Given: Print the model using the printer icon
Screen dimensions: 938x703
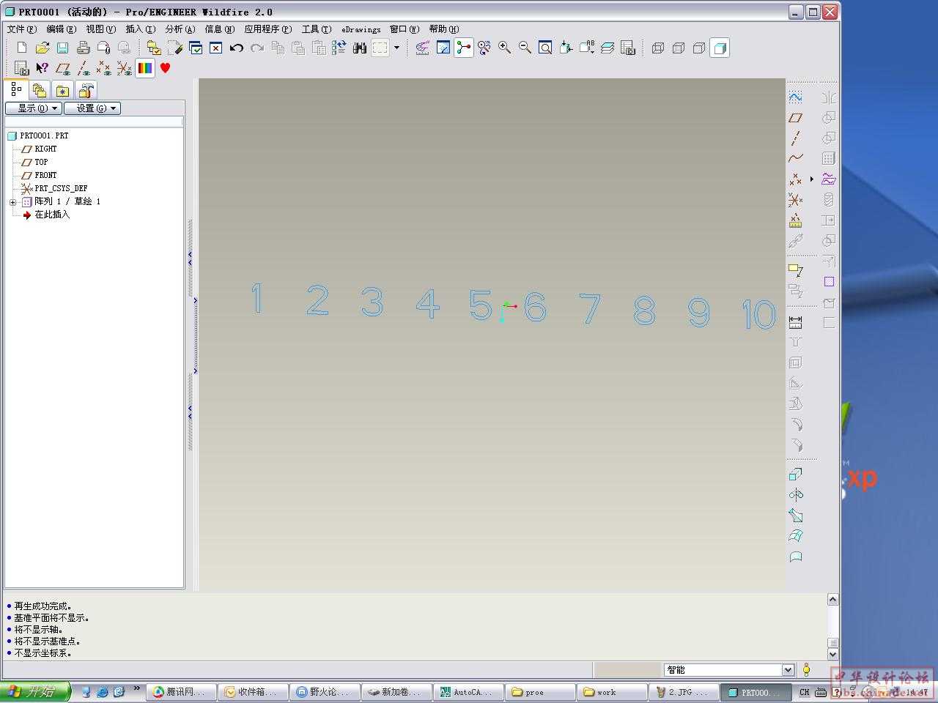Looking at the screenshot, I should [x=84, y=48].
